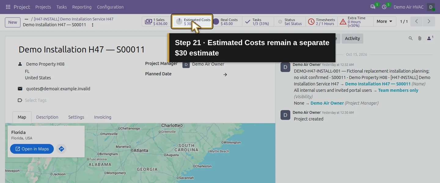Viewport: 440px width, 183px height.
Task: Open the Projects menu
Action: point(43,7)
